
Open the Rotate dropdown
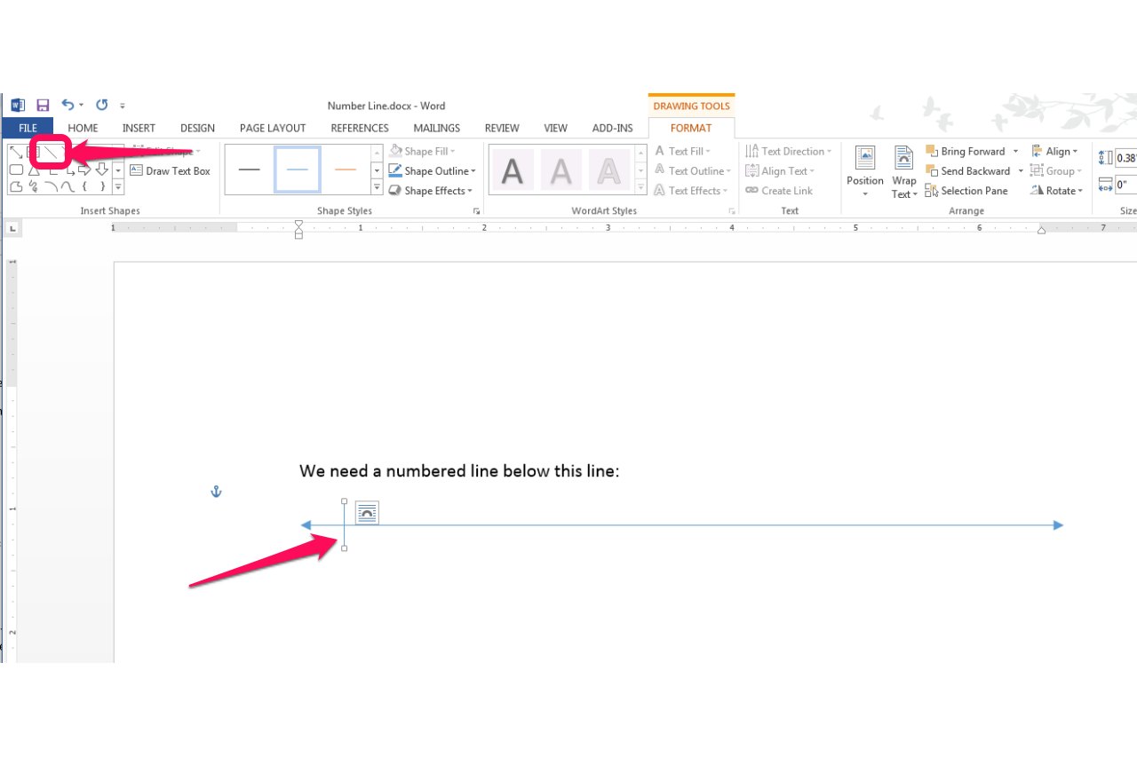click(1057, 190)
